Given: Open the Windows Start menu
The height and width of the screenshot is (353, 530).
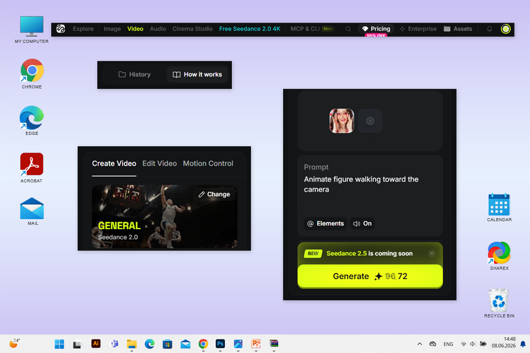Looking at the screenshot, I should click(x=60, y=344).
